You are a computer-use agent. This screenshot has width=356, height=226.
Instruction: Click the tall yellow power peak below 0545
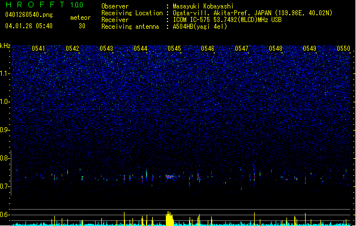(x=169, y=219)
